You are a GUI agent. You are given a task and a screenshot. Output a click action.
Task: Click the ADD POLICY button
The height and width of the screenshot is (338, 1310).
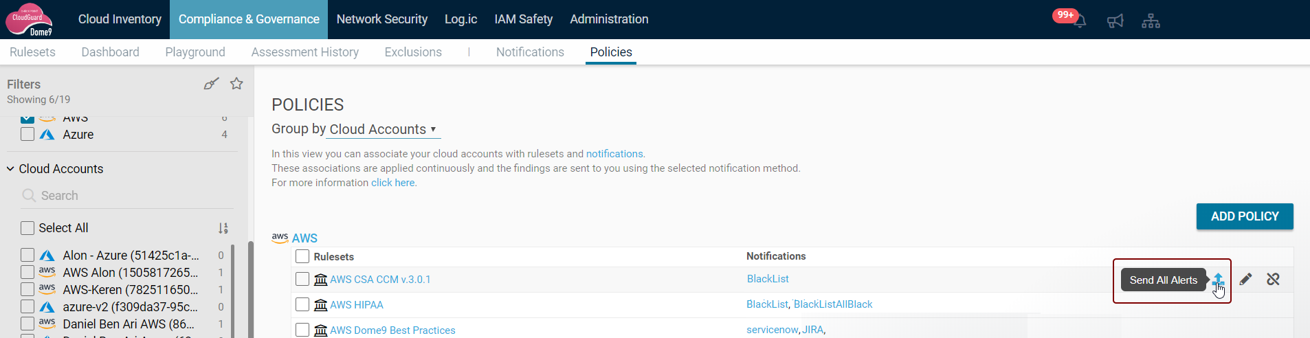click(x=1245, y=216)
